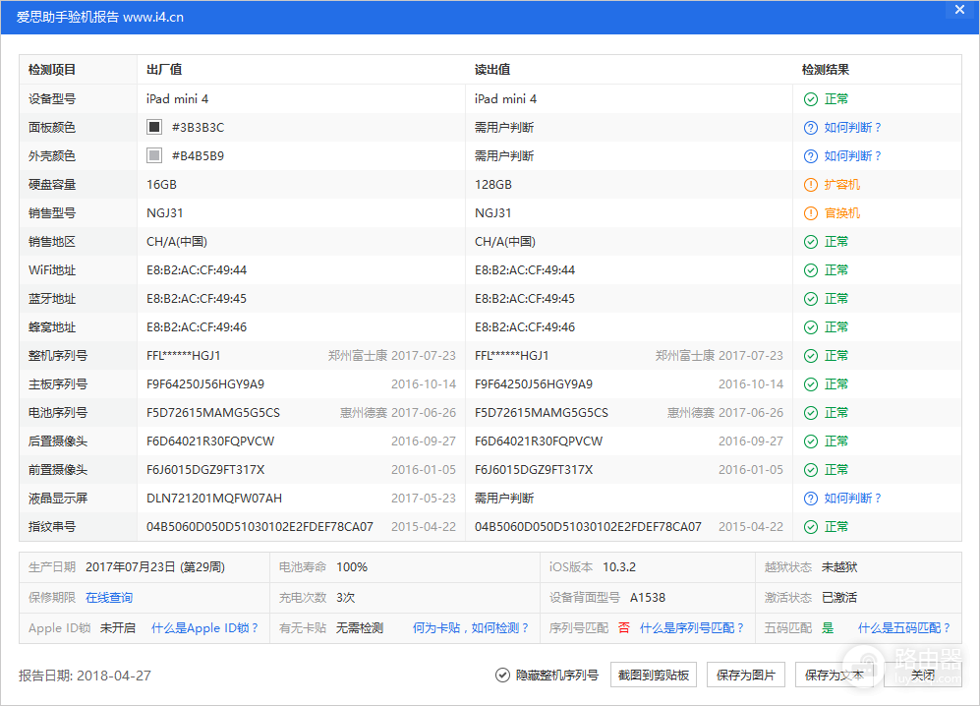Open 什么是序列号匹配？ link
The width and height of the screenshot is (980, 706).
pyautogui.click(x=692, y=628)
